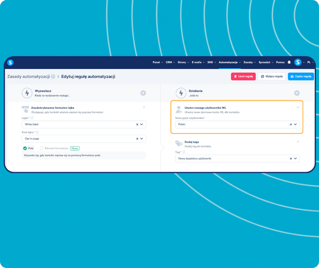Open the external link icon beside Lejek label
Screen dimensions: 319x268
pos(32,118)
